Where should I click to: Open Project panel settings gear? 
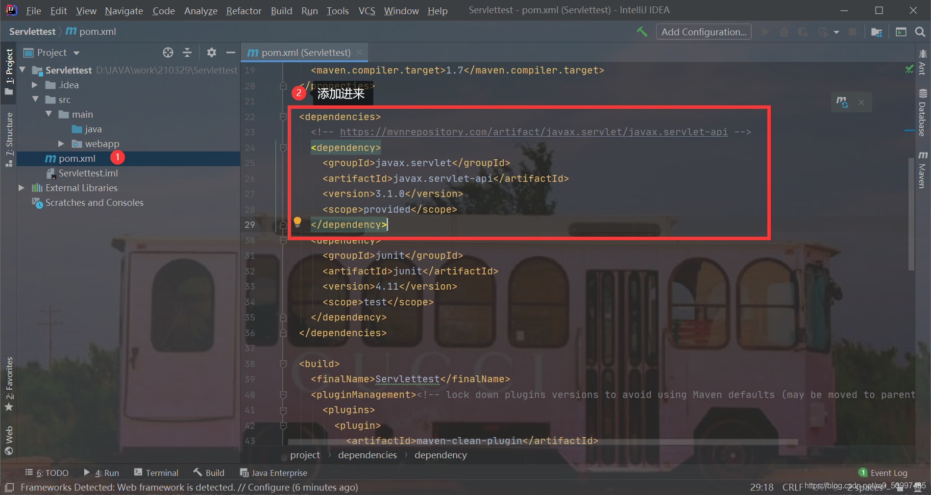(x=212, y=52)
